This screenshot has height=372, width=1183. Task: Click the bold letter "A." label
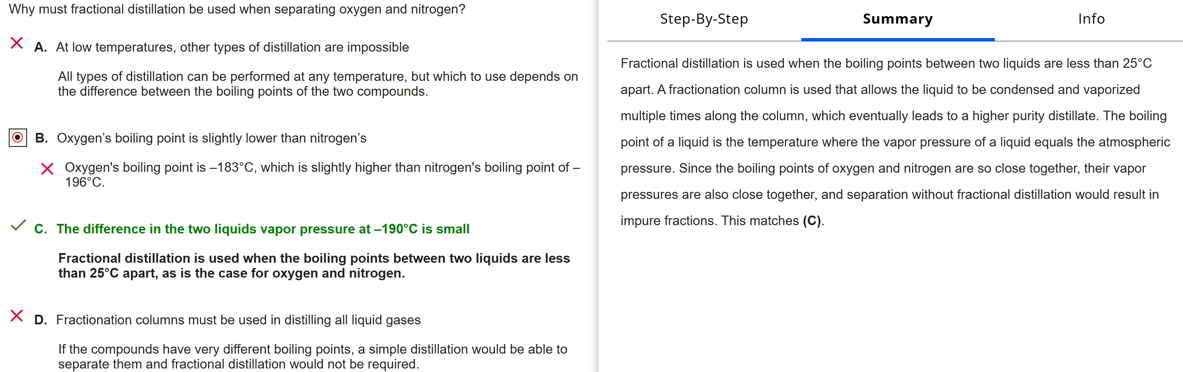(x=40, y=47)
